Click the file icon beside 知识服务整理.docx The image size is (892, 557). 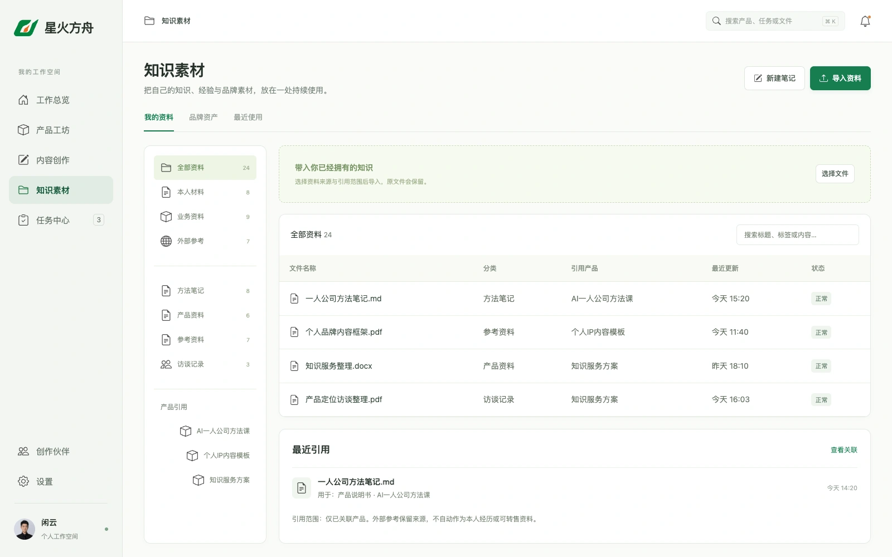coord(294,366)
